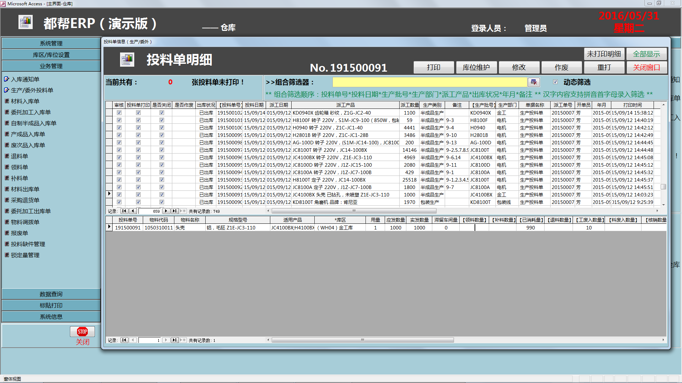682x383 pixels.
Task: Expand the 数据查询 menu section
Action: [51, 294]
